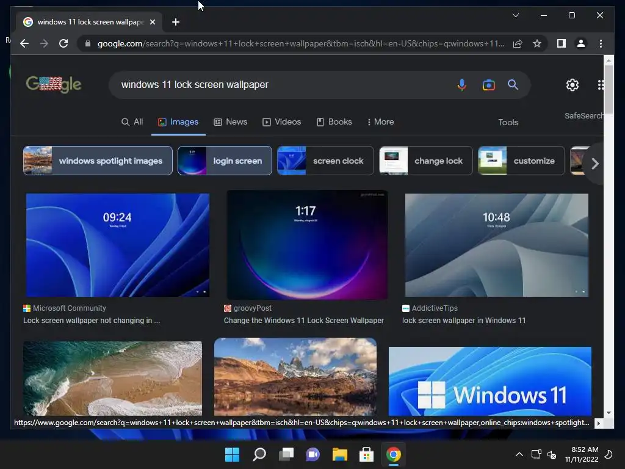
Task: Open the Tools filter options
Action: [x=508, y=122]
